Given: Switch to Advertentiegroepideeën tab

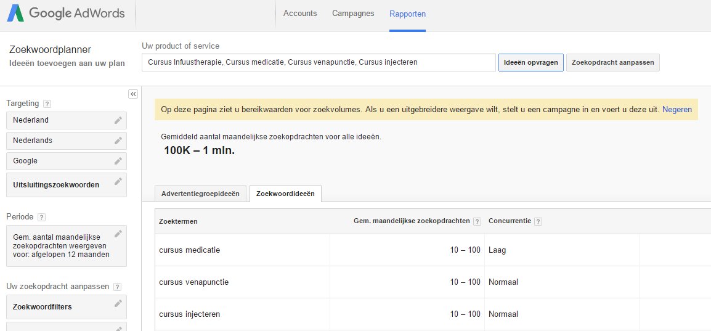Looking at the screenshot, I should [x=200, y=194].
